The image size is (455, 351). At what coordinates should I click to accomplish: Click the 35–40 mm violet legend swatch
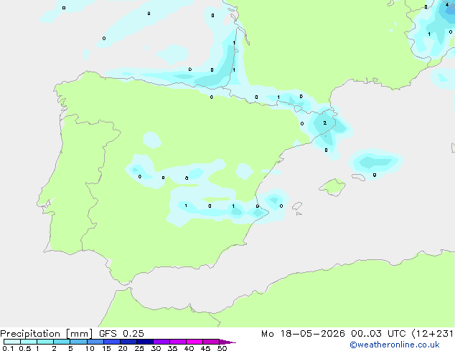point(177,342)
